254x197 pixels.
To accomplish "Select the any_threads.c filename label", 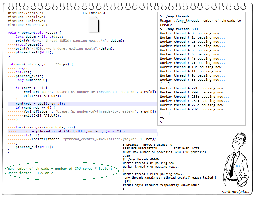I will tap(94, 13).
